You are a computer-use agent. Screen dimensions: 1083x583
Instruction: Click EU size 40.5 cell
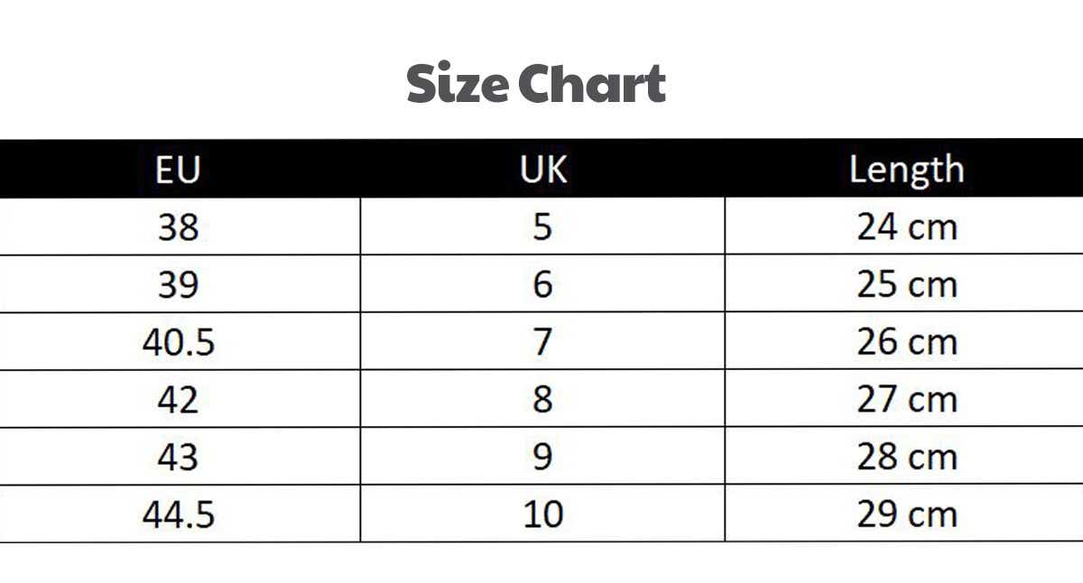178,342
